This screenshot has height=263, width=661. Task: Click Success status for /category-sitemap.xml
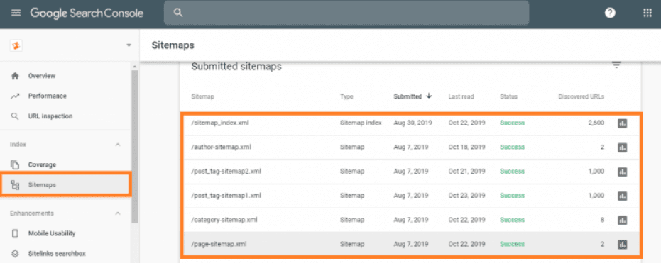512,220
